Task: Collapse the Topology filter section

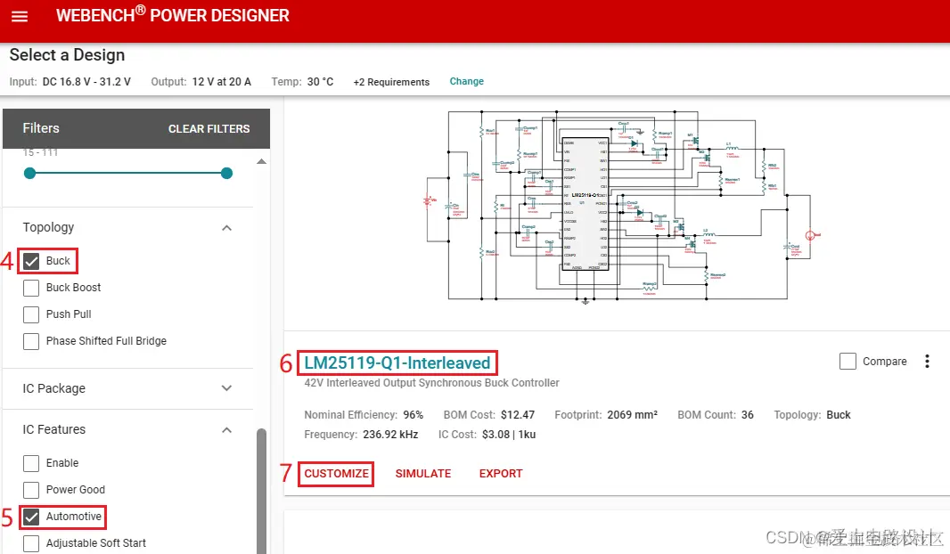Action: click(226, 228)
